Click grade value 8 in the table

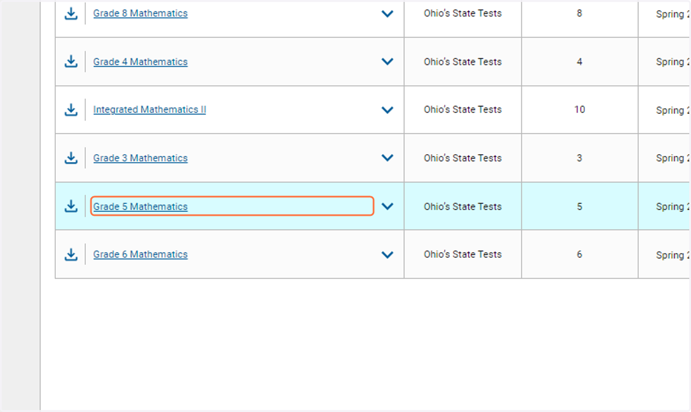(579, 13)
